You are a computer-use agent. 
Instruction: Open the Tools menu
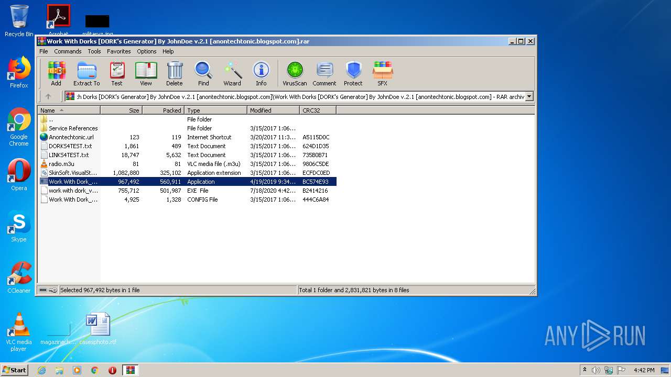click(x=94, y=51)
